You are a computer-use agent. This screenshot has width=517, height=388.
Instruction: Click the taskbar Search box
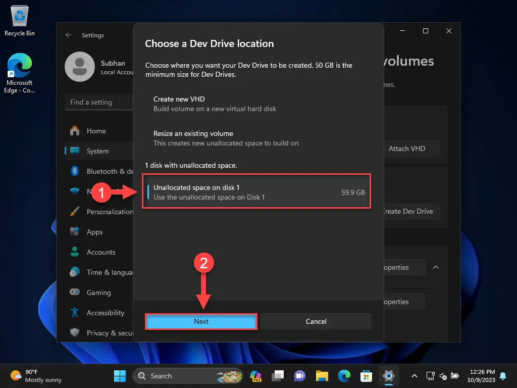tap(188, 376)
